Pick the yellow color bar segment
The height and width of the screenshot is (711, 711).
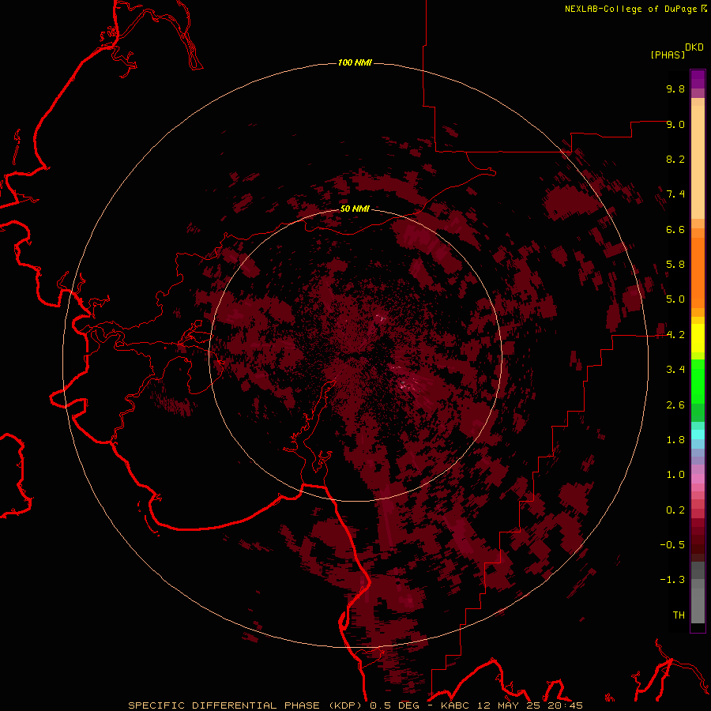(x=698, y=338)
